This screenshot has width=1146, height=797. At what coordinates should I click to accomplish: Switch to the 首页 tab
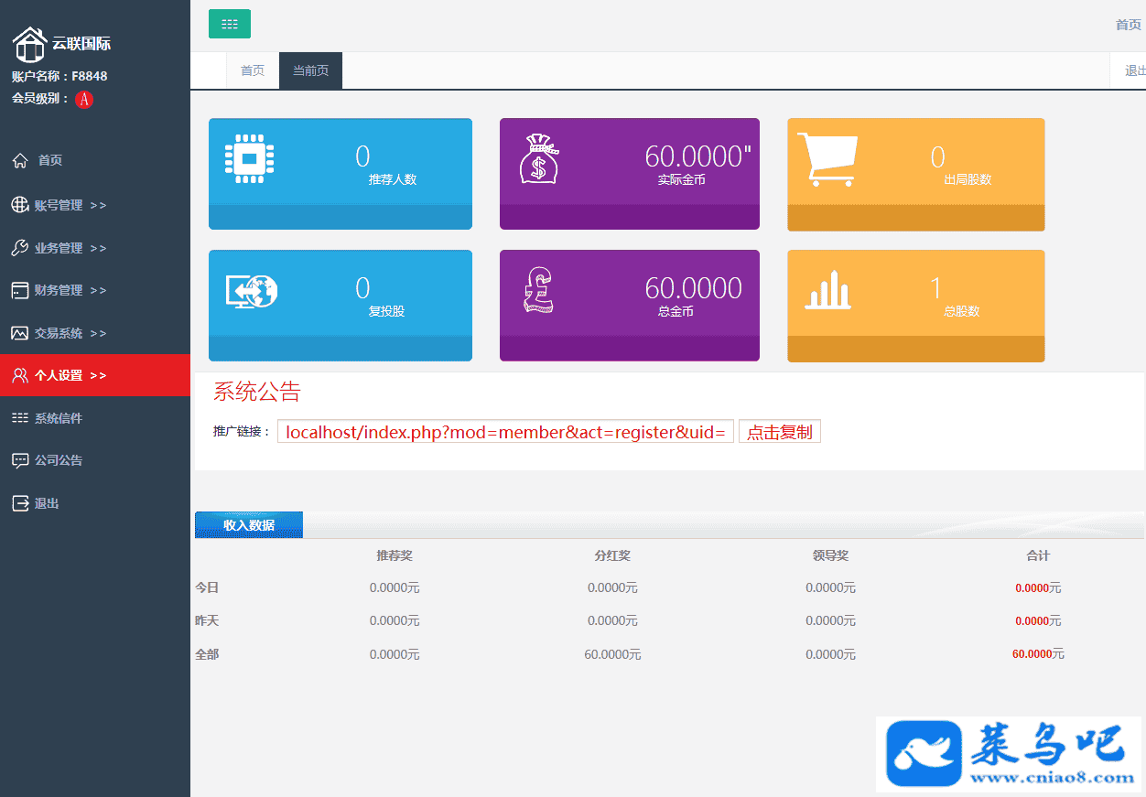[x=253, y=71]
